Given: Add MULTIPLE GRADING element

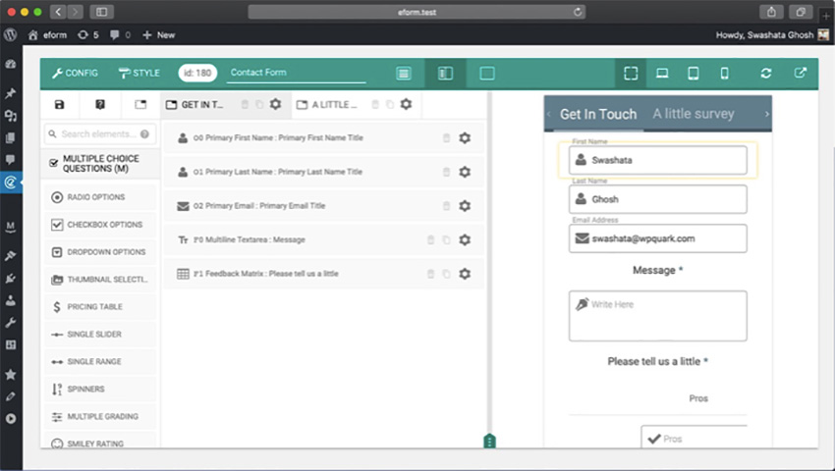Looking at the screenshot, I should pyautogui.click(x=100, y=417).
